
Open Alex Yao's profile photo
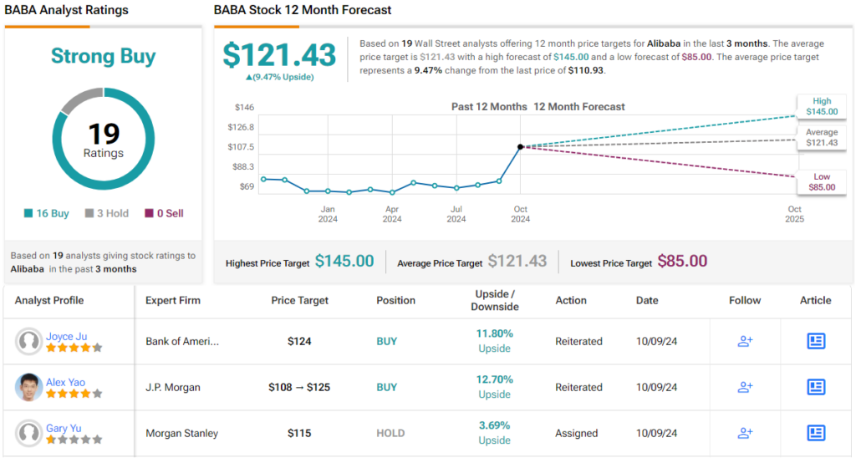click(29, 388)
